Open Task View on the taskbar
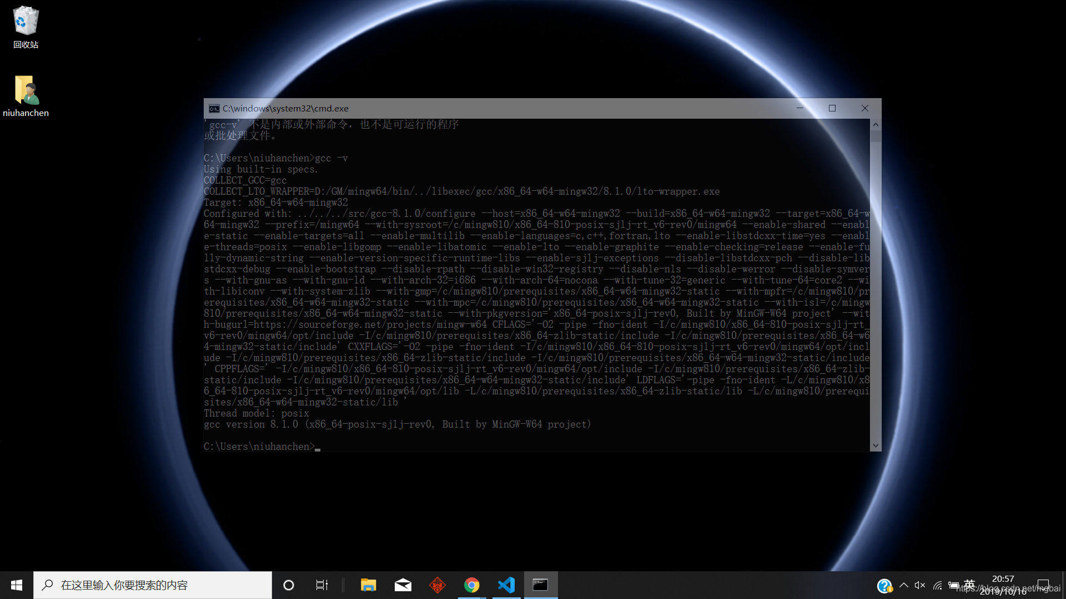Image resolution: width=1066 pixels, height=599 pixels. click(x=322, y=585)
